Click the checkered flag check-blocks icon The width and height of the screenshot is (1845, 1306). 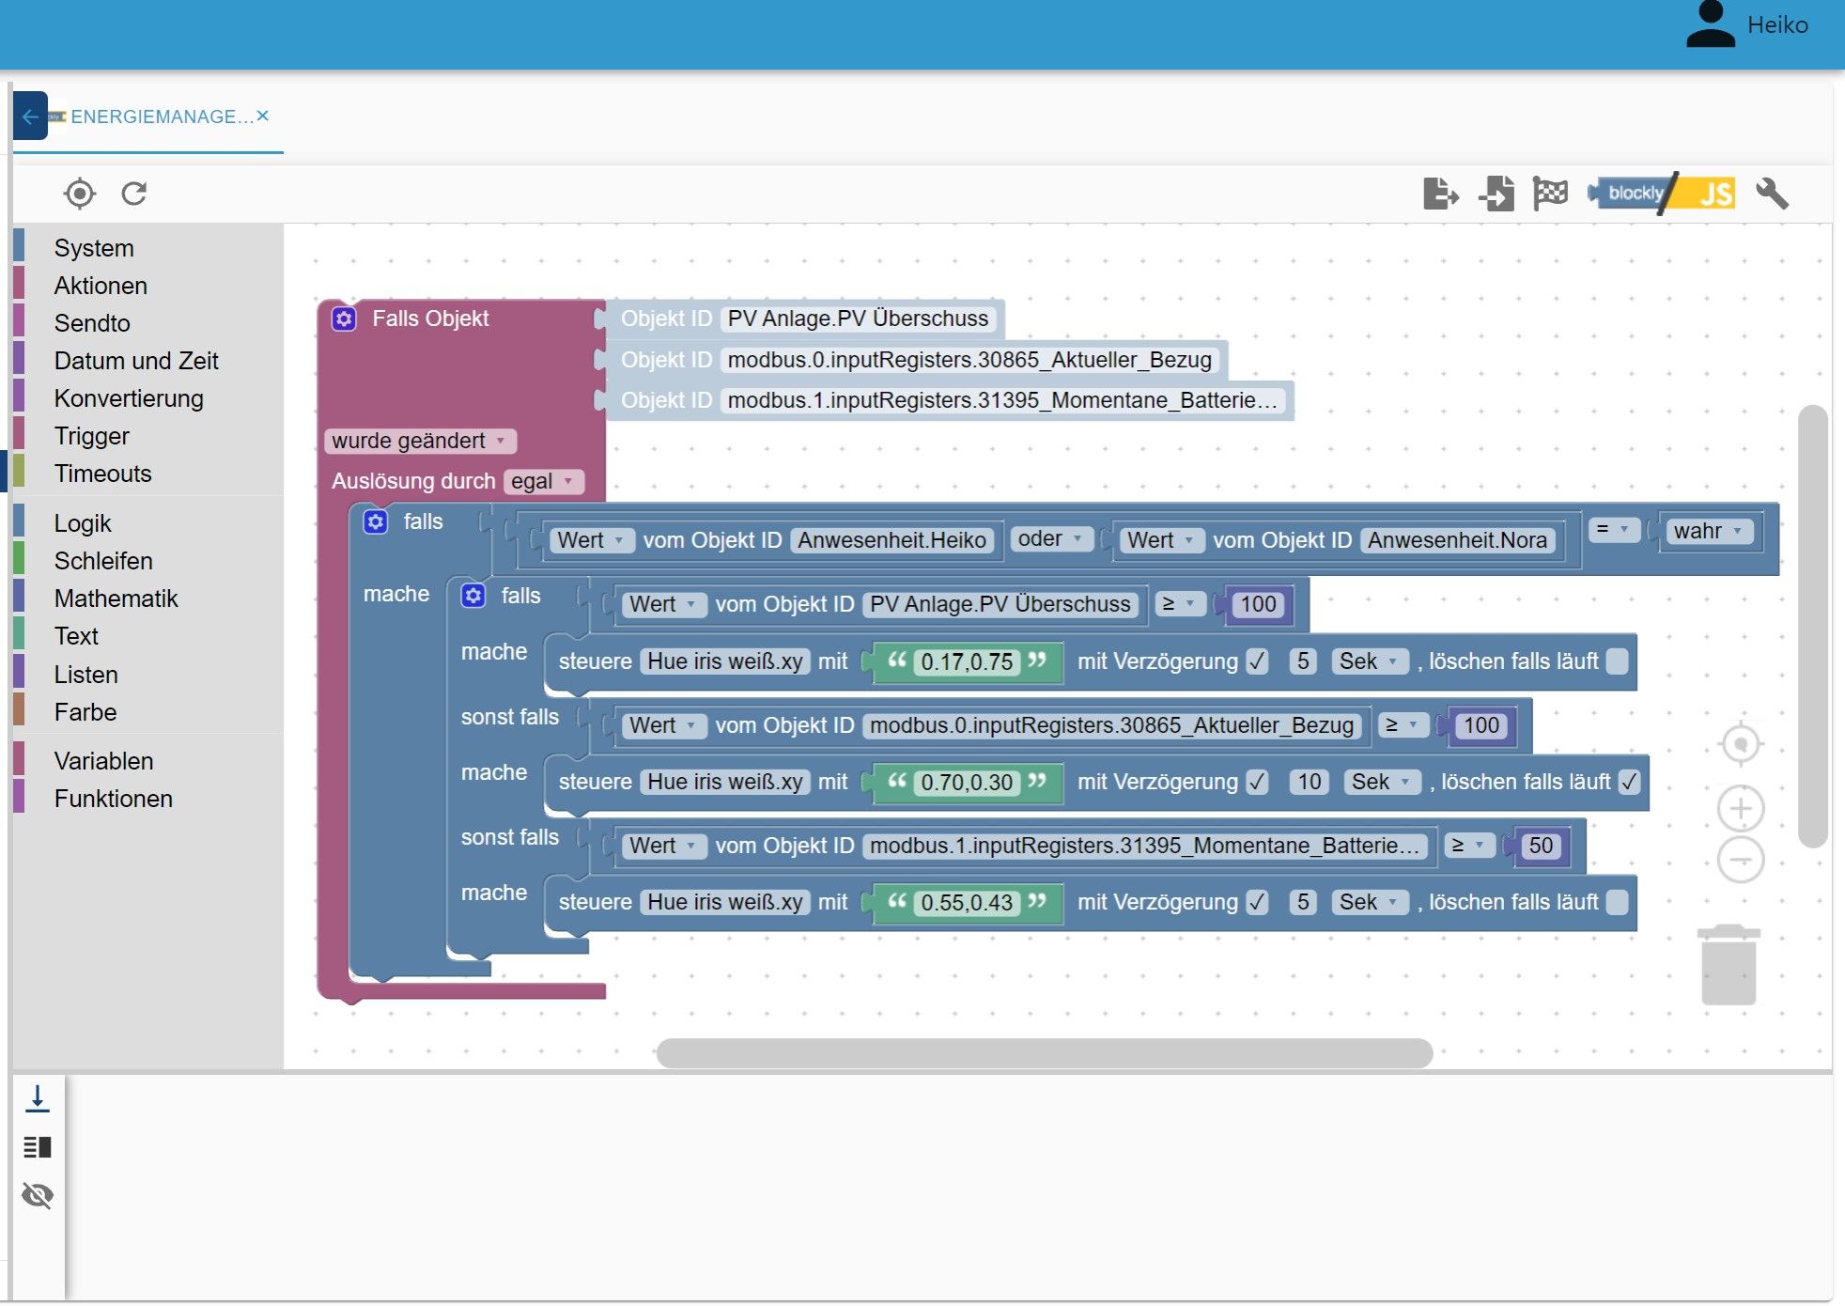(x=1550, y=194)
